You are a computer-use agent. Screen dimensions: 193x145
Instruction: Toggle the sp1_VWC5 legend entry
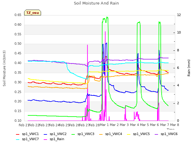point(138,134)
